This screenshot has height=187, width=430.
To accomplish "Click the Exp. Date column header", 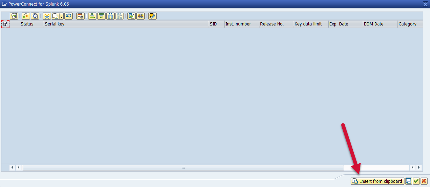I will click(x=345, y=24).
